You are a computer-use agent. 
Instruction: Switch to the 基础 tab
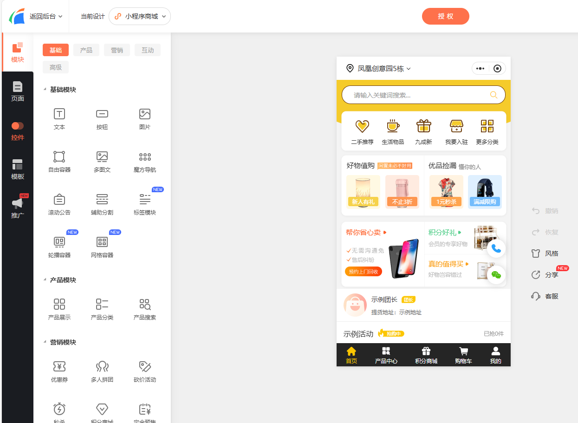tap(56, 50)
